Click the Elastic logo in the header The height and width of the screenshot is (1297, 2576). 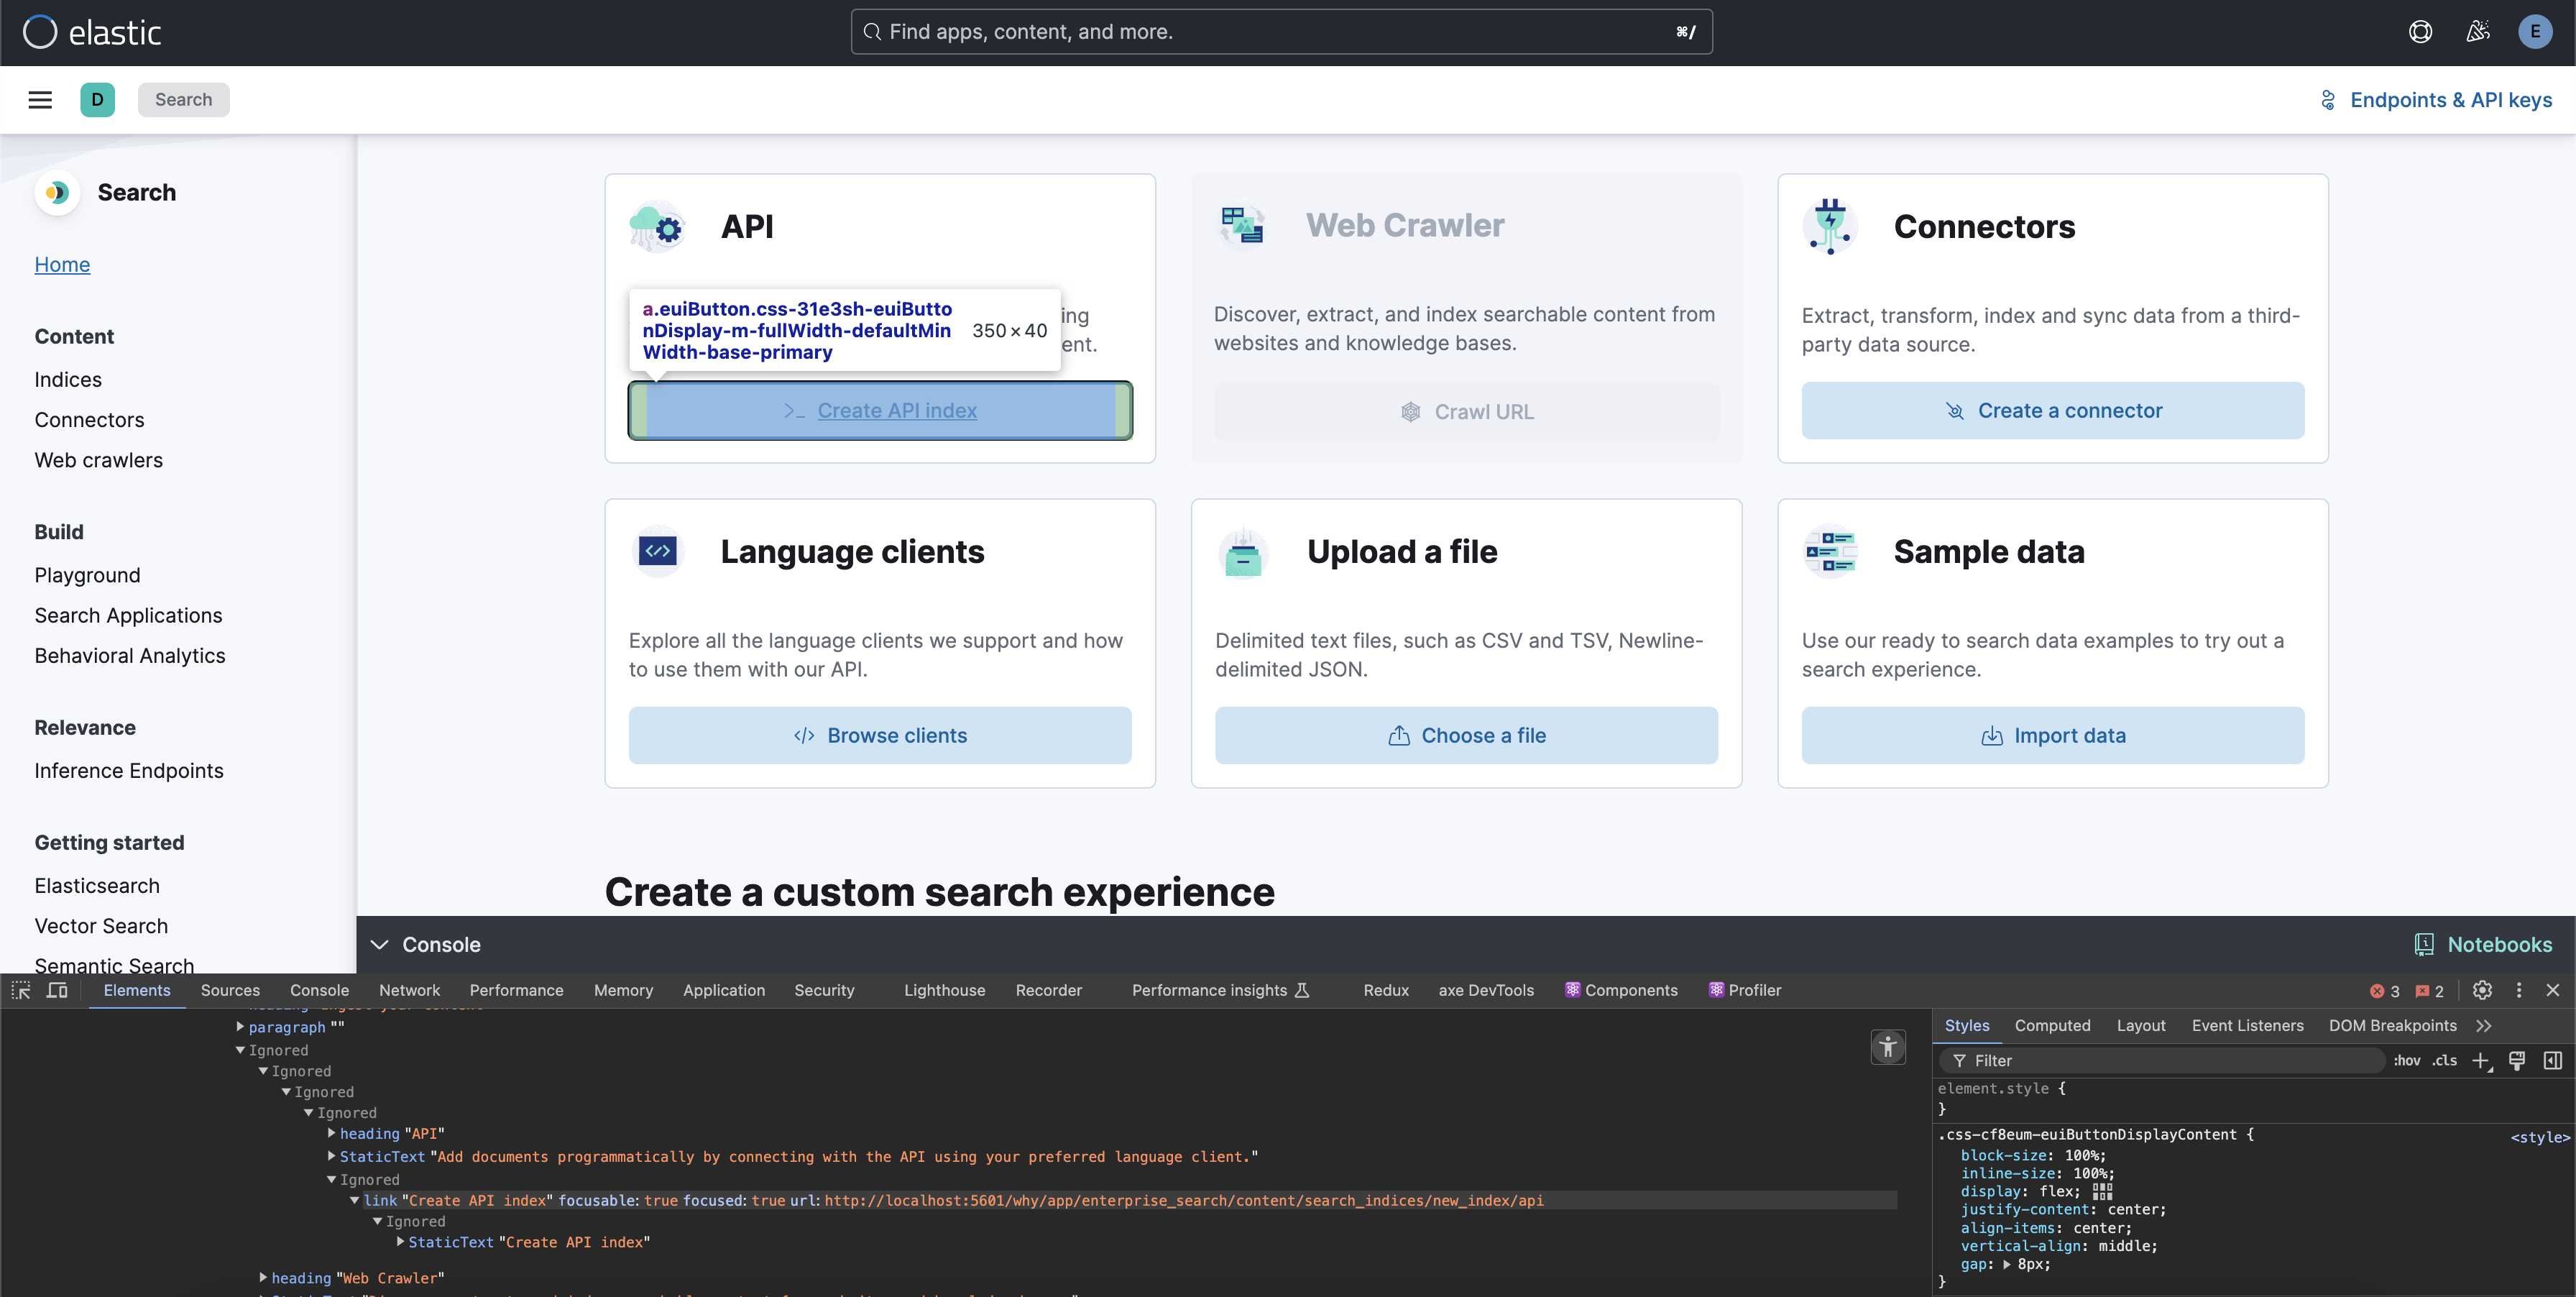pyautogui.click(x=92, y=32)
